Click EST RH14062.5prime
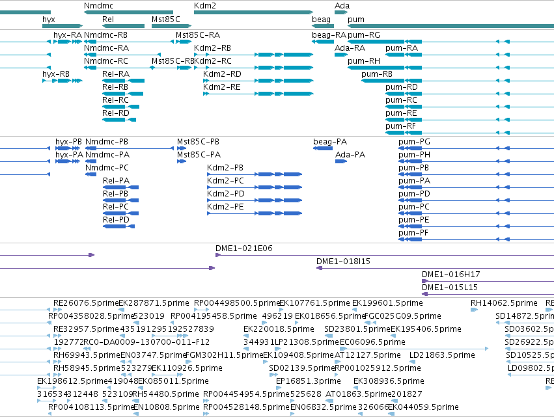The height and width of the screenshot is (417, 554). coord(504,303)
